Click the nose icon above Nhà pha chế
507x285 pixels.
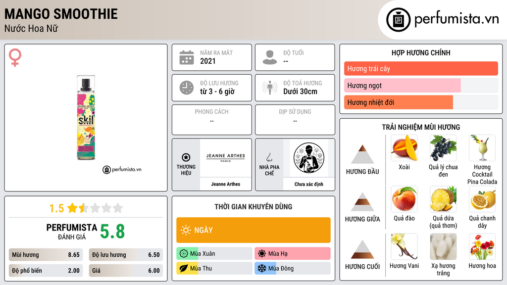click(269, 157)
